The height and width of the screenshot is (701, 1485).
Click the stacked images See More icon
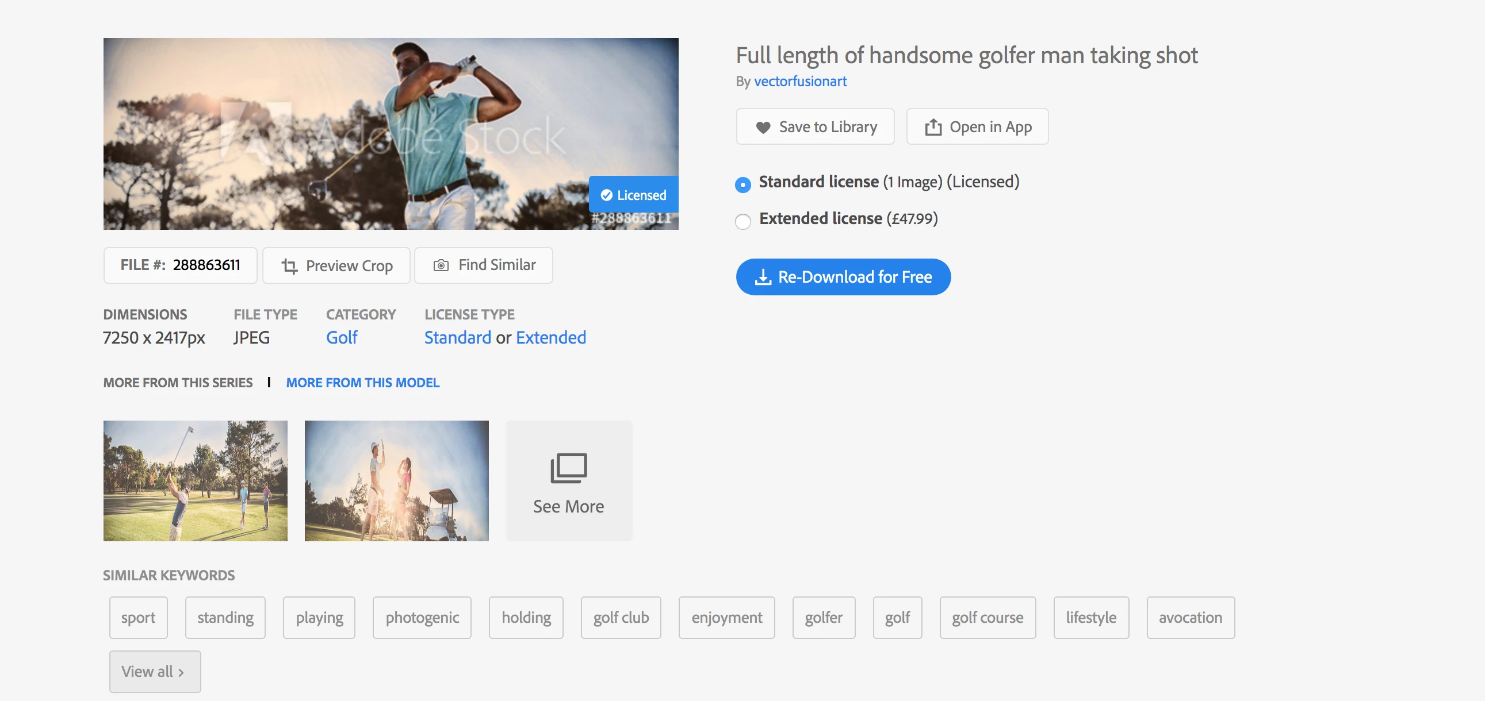coord(568,467)
